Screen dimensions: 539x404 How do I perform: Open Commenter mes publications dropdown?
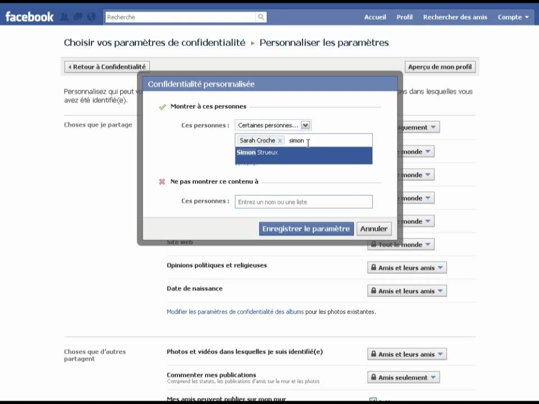coord(404,378)
